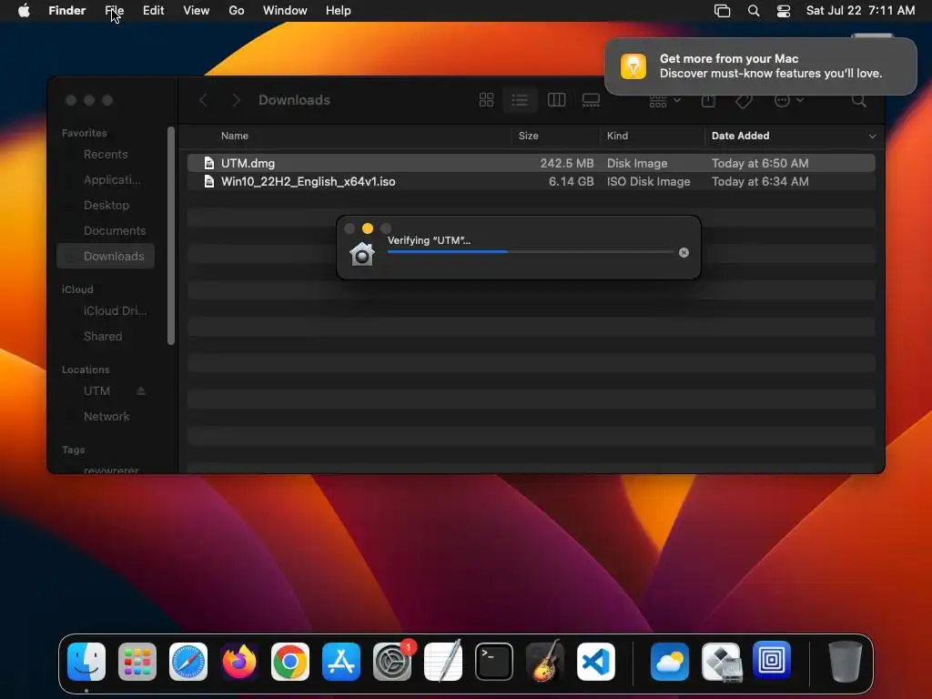This screenshot has width=932, height=699.
Task: Open Network in sidebar
Action: pos(106,417)
